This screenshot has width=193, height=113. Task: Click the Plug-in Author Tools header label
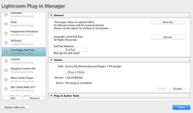(x=66, y=96)
